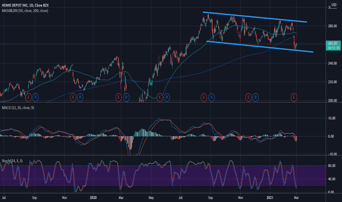Click the 2021 label on time axis
This screenshot has width=342, height=202.
(x=270, y=198)
